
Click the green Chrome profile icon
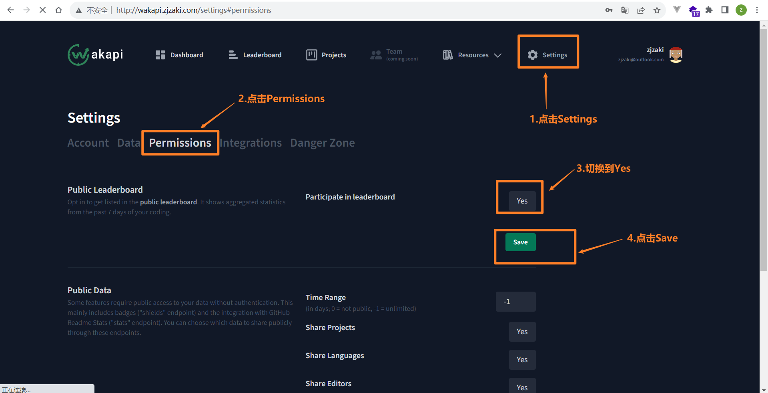click(741, 10)
